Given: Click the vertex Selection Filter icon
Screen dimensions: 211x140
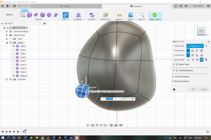Looking at the screenshot, I should point(188,60).
